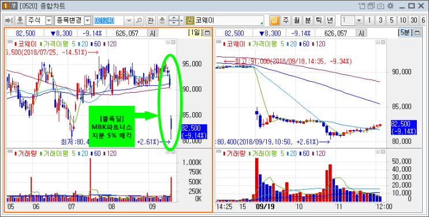This screenshot has height=217, width=429.
Task: Click the 626,057 volume value in daily bar
Action: pos(127,33)
